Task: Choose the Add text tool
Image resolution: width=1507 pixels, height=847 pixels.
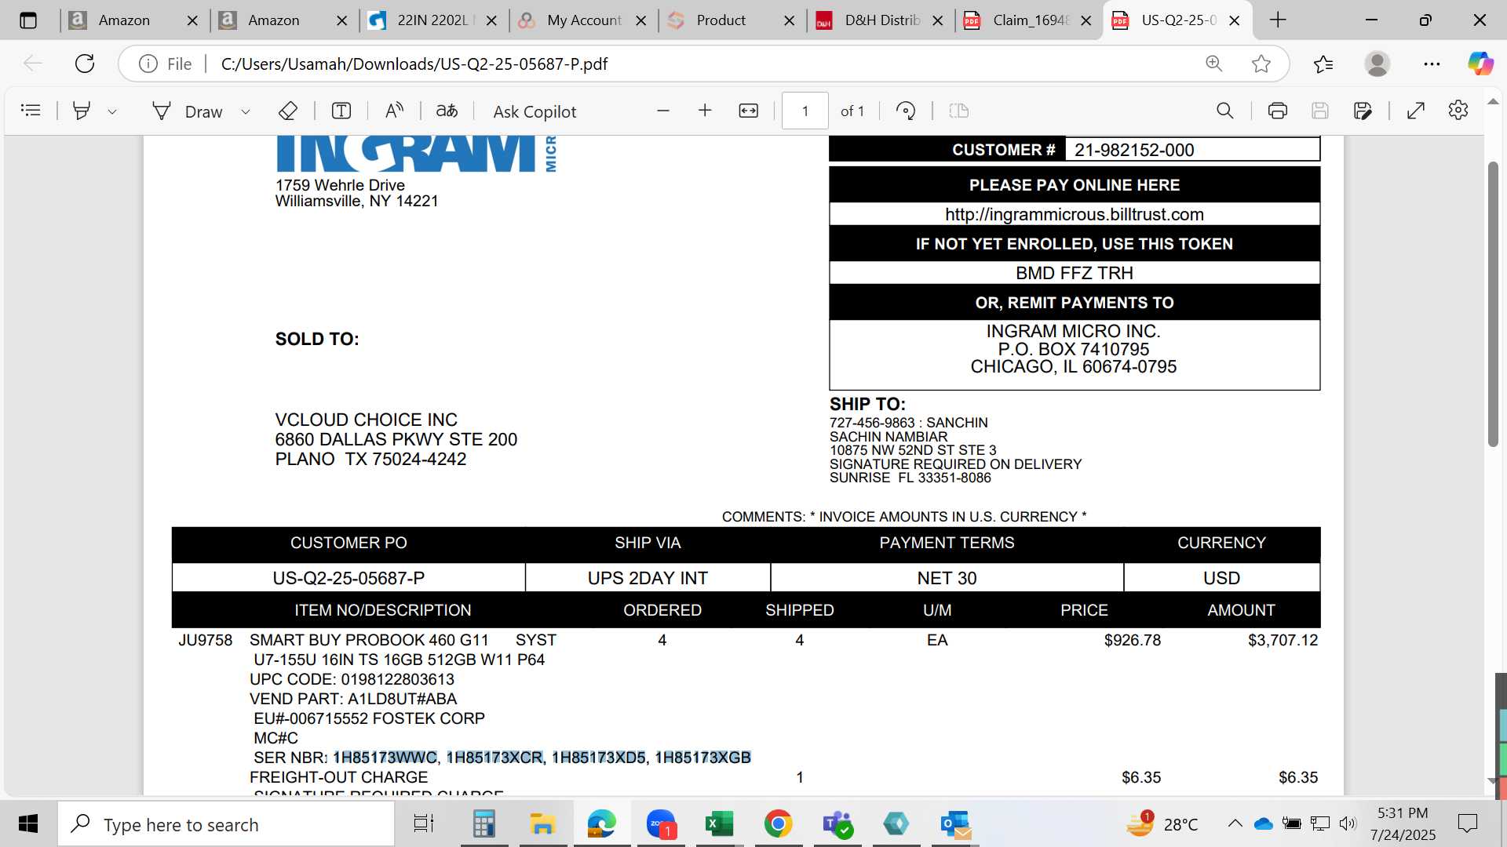Action: [x=341, y=111]
